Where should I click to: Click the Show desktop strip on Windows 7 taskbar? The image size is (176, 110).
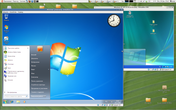pyautogui.click(x=122, y=102)
